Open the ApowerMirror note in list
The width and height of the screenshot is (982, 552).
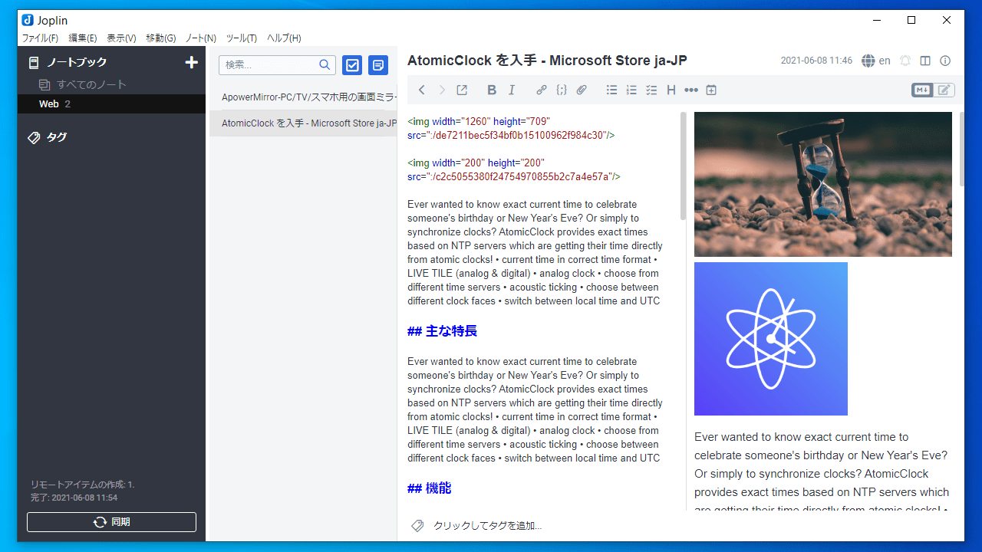coord(303,97)
